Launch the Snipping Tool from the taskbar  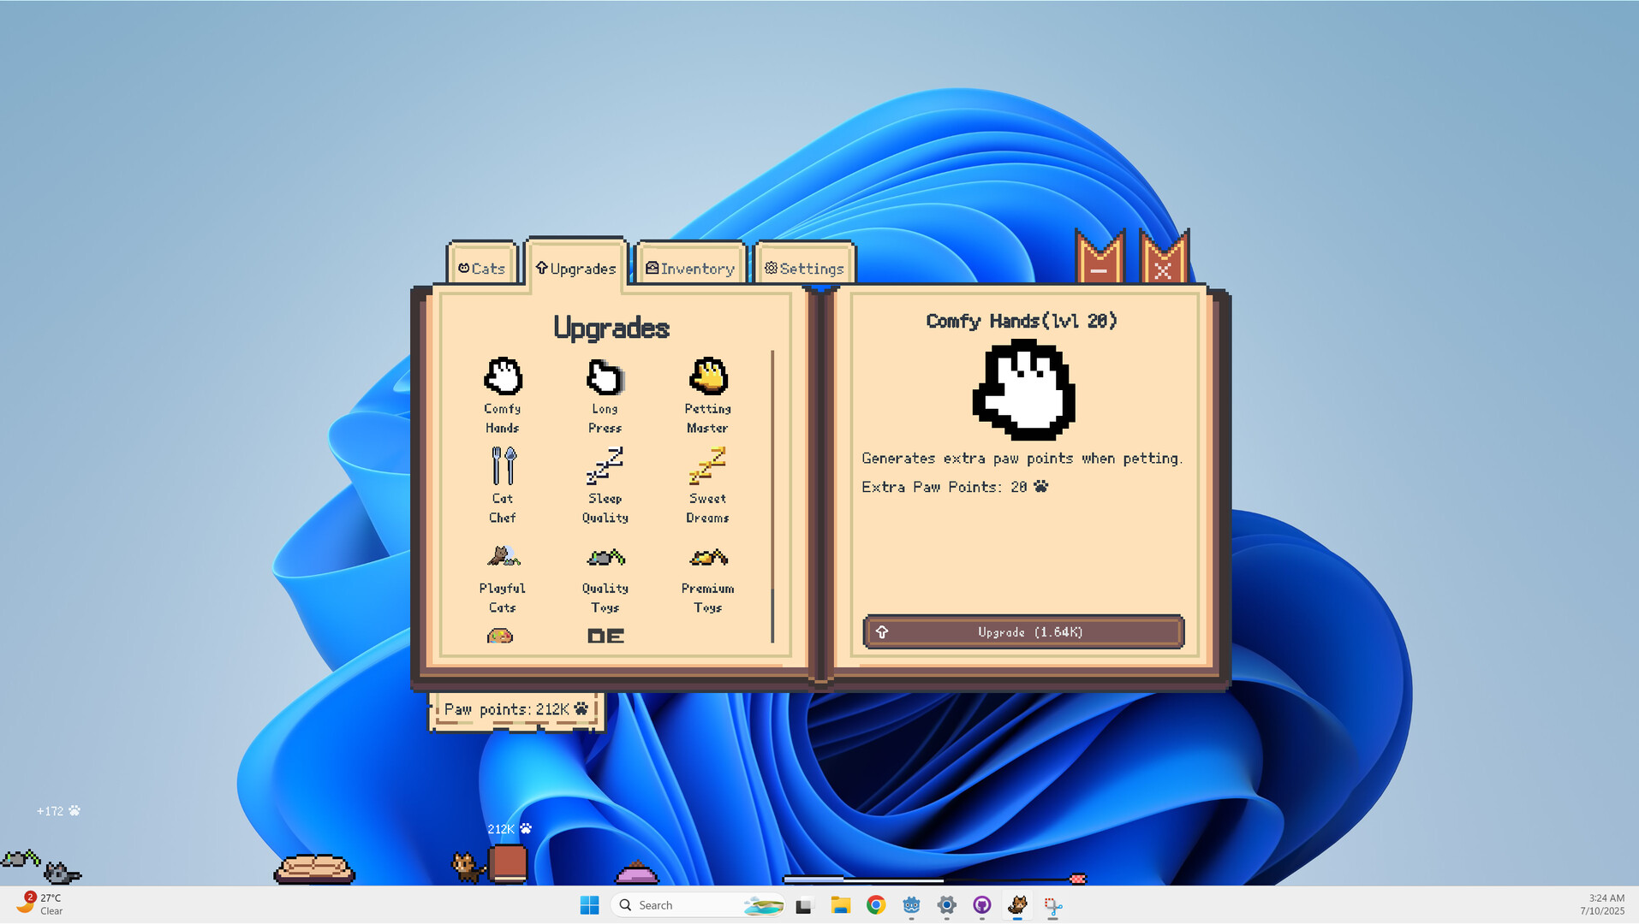tap(1052, 904)
